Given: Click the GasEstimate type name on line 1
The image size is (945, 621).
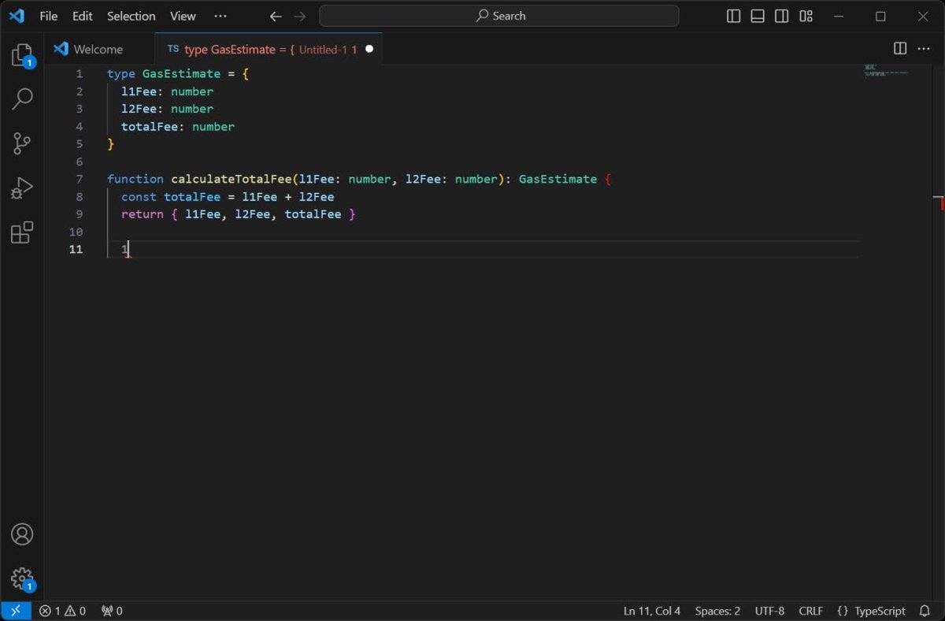Looking at the screenshot, I should tap(181, 74).
